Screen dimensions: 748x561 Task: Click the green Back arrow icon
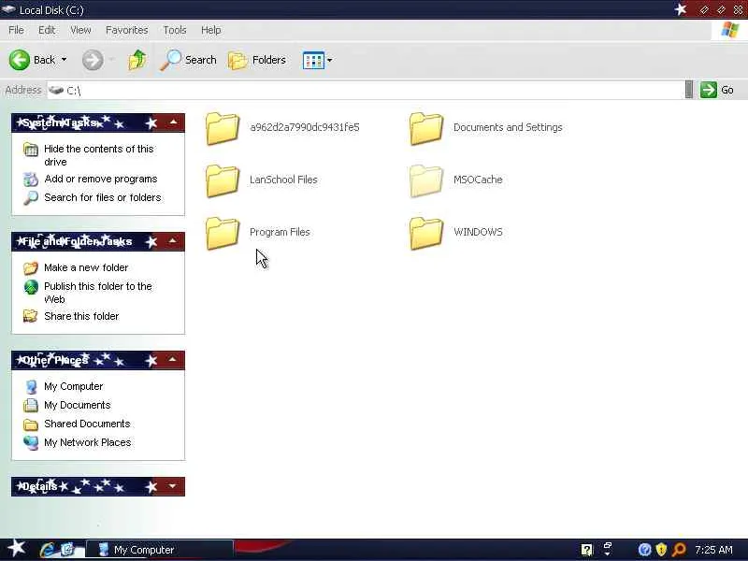coord(20,60)
